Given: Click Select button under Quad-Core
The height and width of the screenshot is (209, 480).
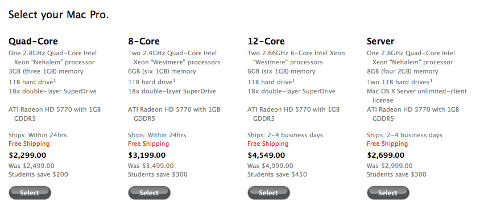Looking at the screenshot, I should click(30, 192).
